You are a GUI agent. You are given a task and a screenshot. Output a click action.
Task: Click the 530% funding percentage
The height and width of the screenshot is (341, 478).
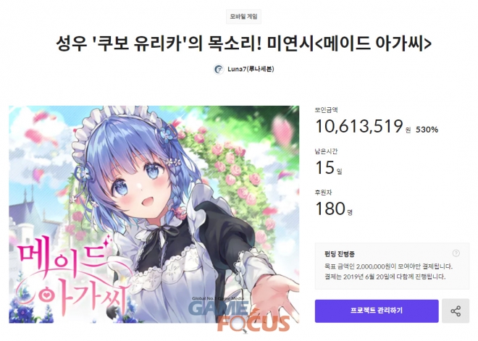[427, 130]
